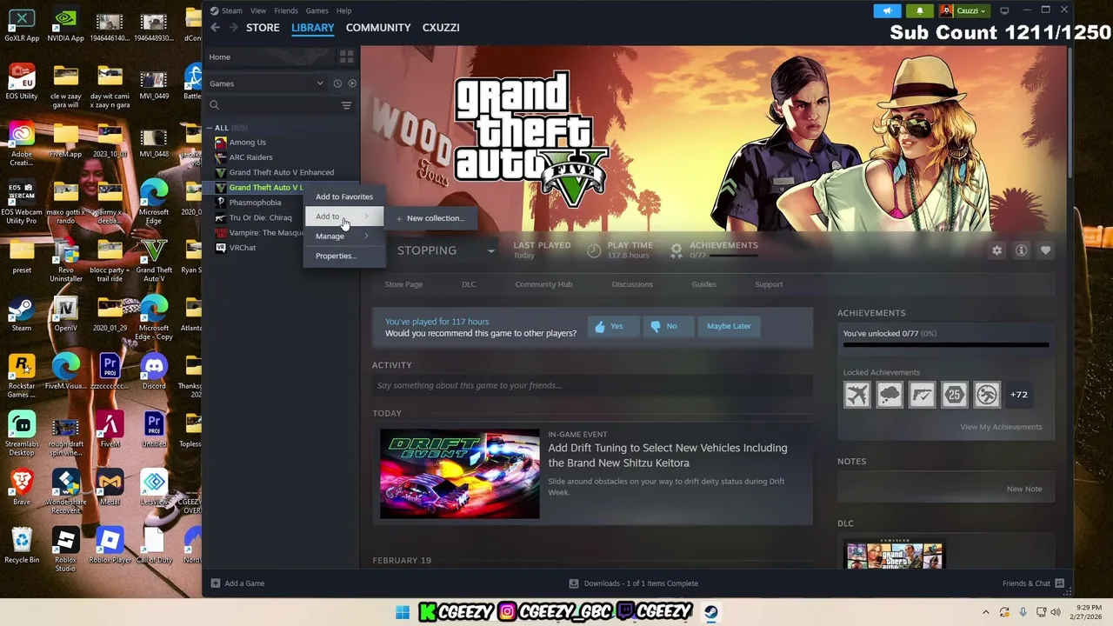This screenshot has width=1113, height=626.
Task: Open the Guides link
Action: [x=703, y=284]
